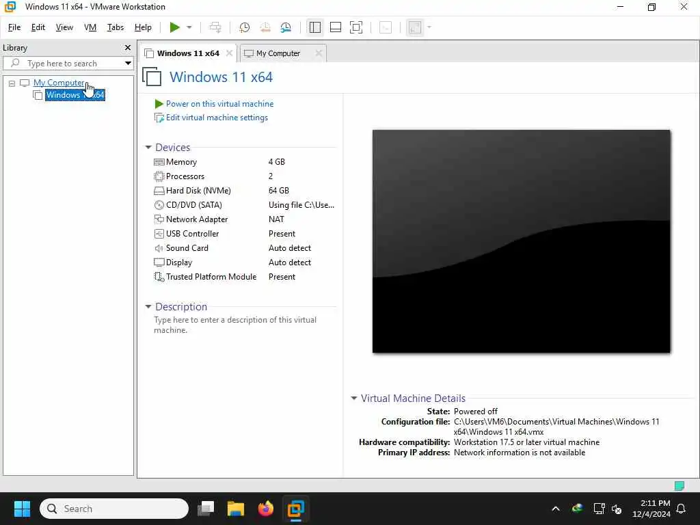
Task: Click Send Ctrl+Alt+Del toolbar icon
Action: tap(215, 27)
